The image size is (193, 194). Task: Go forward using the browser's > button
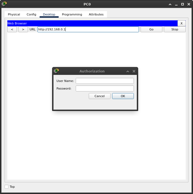(23, 29)
